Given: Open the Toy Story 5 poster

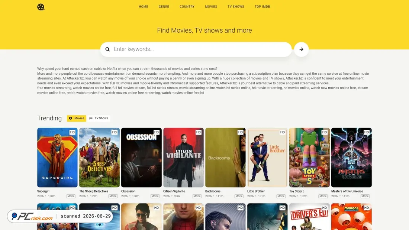Looking at the screenshot, I should coord(309,158).
